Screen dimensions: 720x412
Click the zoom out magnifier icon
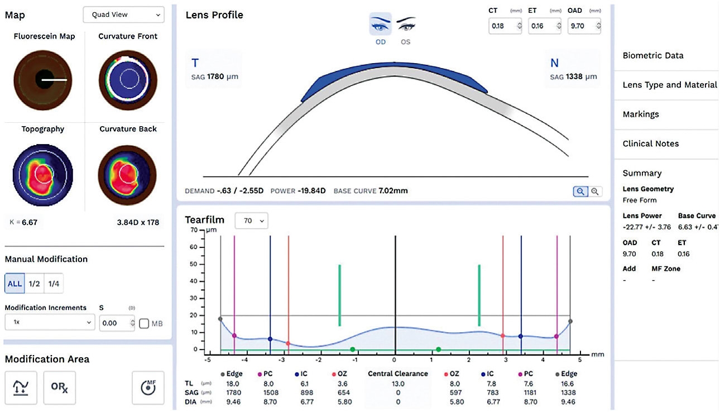pyautogui.click(x=595, y=191)
